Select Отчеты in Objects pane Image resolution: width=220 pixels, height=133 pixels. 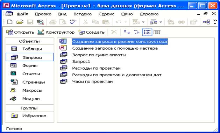tap(30, 74)
